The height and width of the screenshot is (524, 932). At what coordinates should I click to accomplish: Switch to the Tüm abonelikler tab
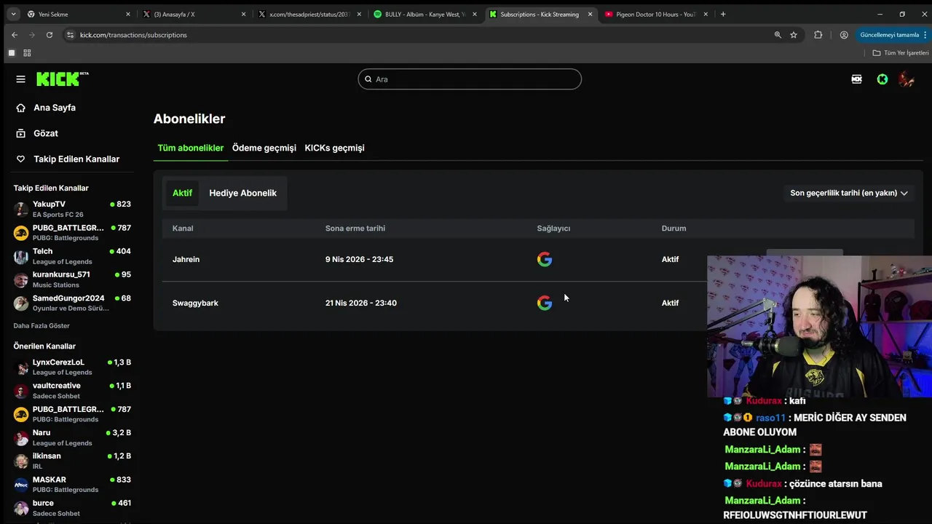[191, 148]
